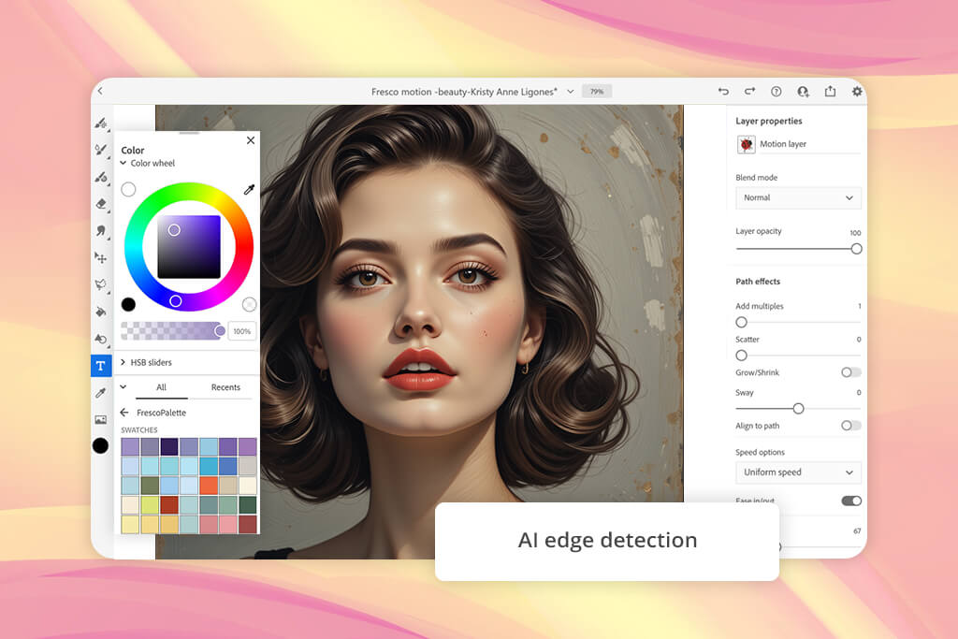Pick the bright orange swatch

click(x=209, y=486)
